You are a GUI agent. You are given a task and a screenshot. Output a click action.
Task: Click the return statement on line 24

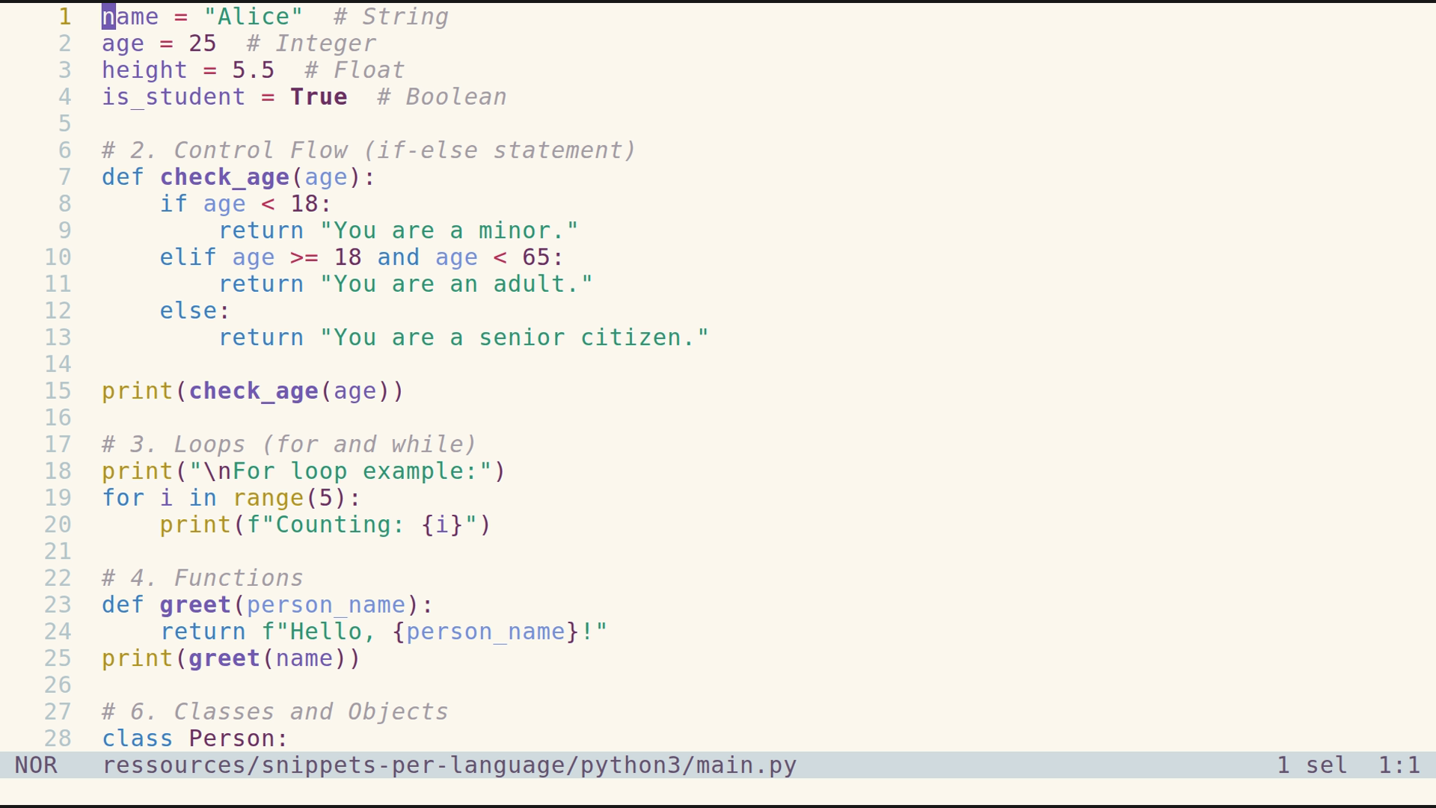click(x=205, y=631)
